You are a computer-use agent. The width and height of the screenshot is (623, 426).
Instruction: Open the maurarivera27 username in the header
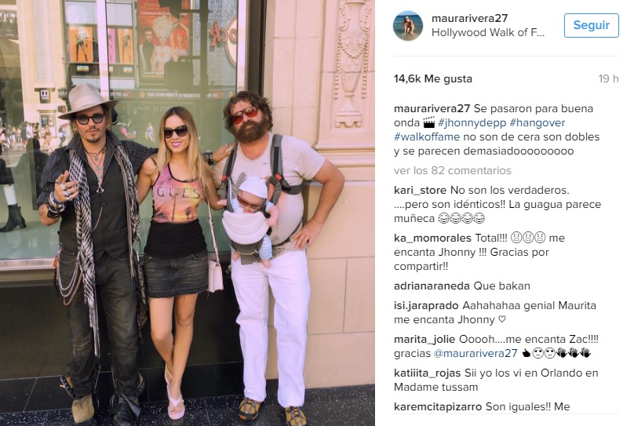(x=469, y=18)
